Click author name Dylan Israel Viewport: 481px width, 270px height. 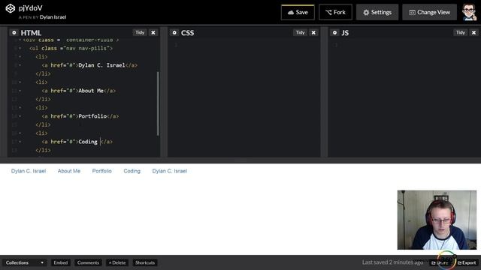pos(53,17)
